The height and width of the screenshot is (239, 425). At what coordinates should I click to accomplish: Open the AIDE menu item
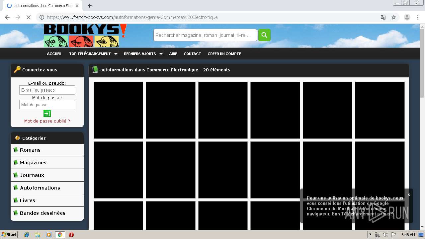pyautogui.click(x=173, y=54)
